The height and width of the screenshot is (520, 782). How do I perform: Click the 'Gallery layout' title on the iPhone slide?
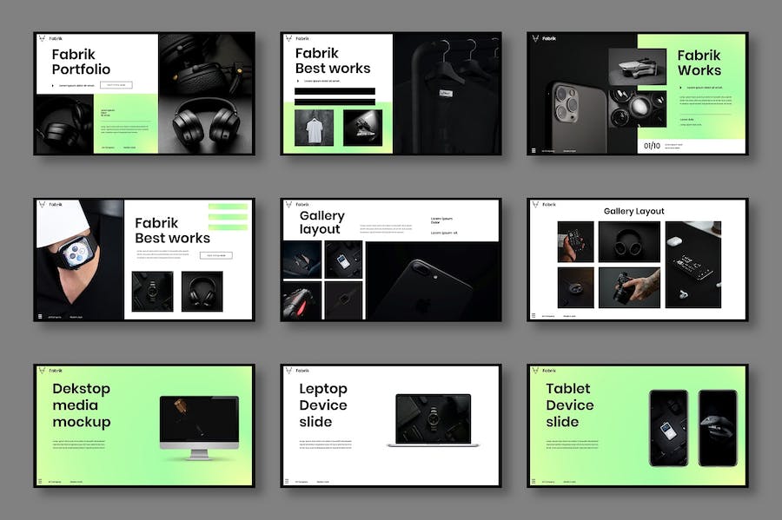coord(321,222)
